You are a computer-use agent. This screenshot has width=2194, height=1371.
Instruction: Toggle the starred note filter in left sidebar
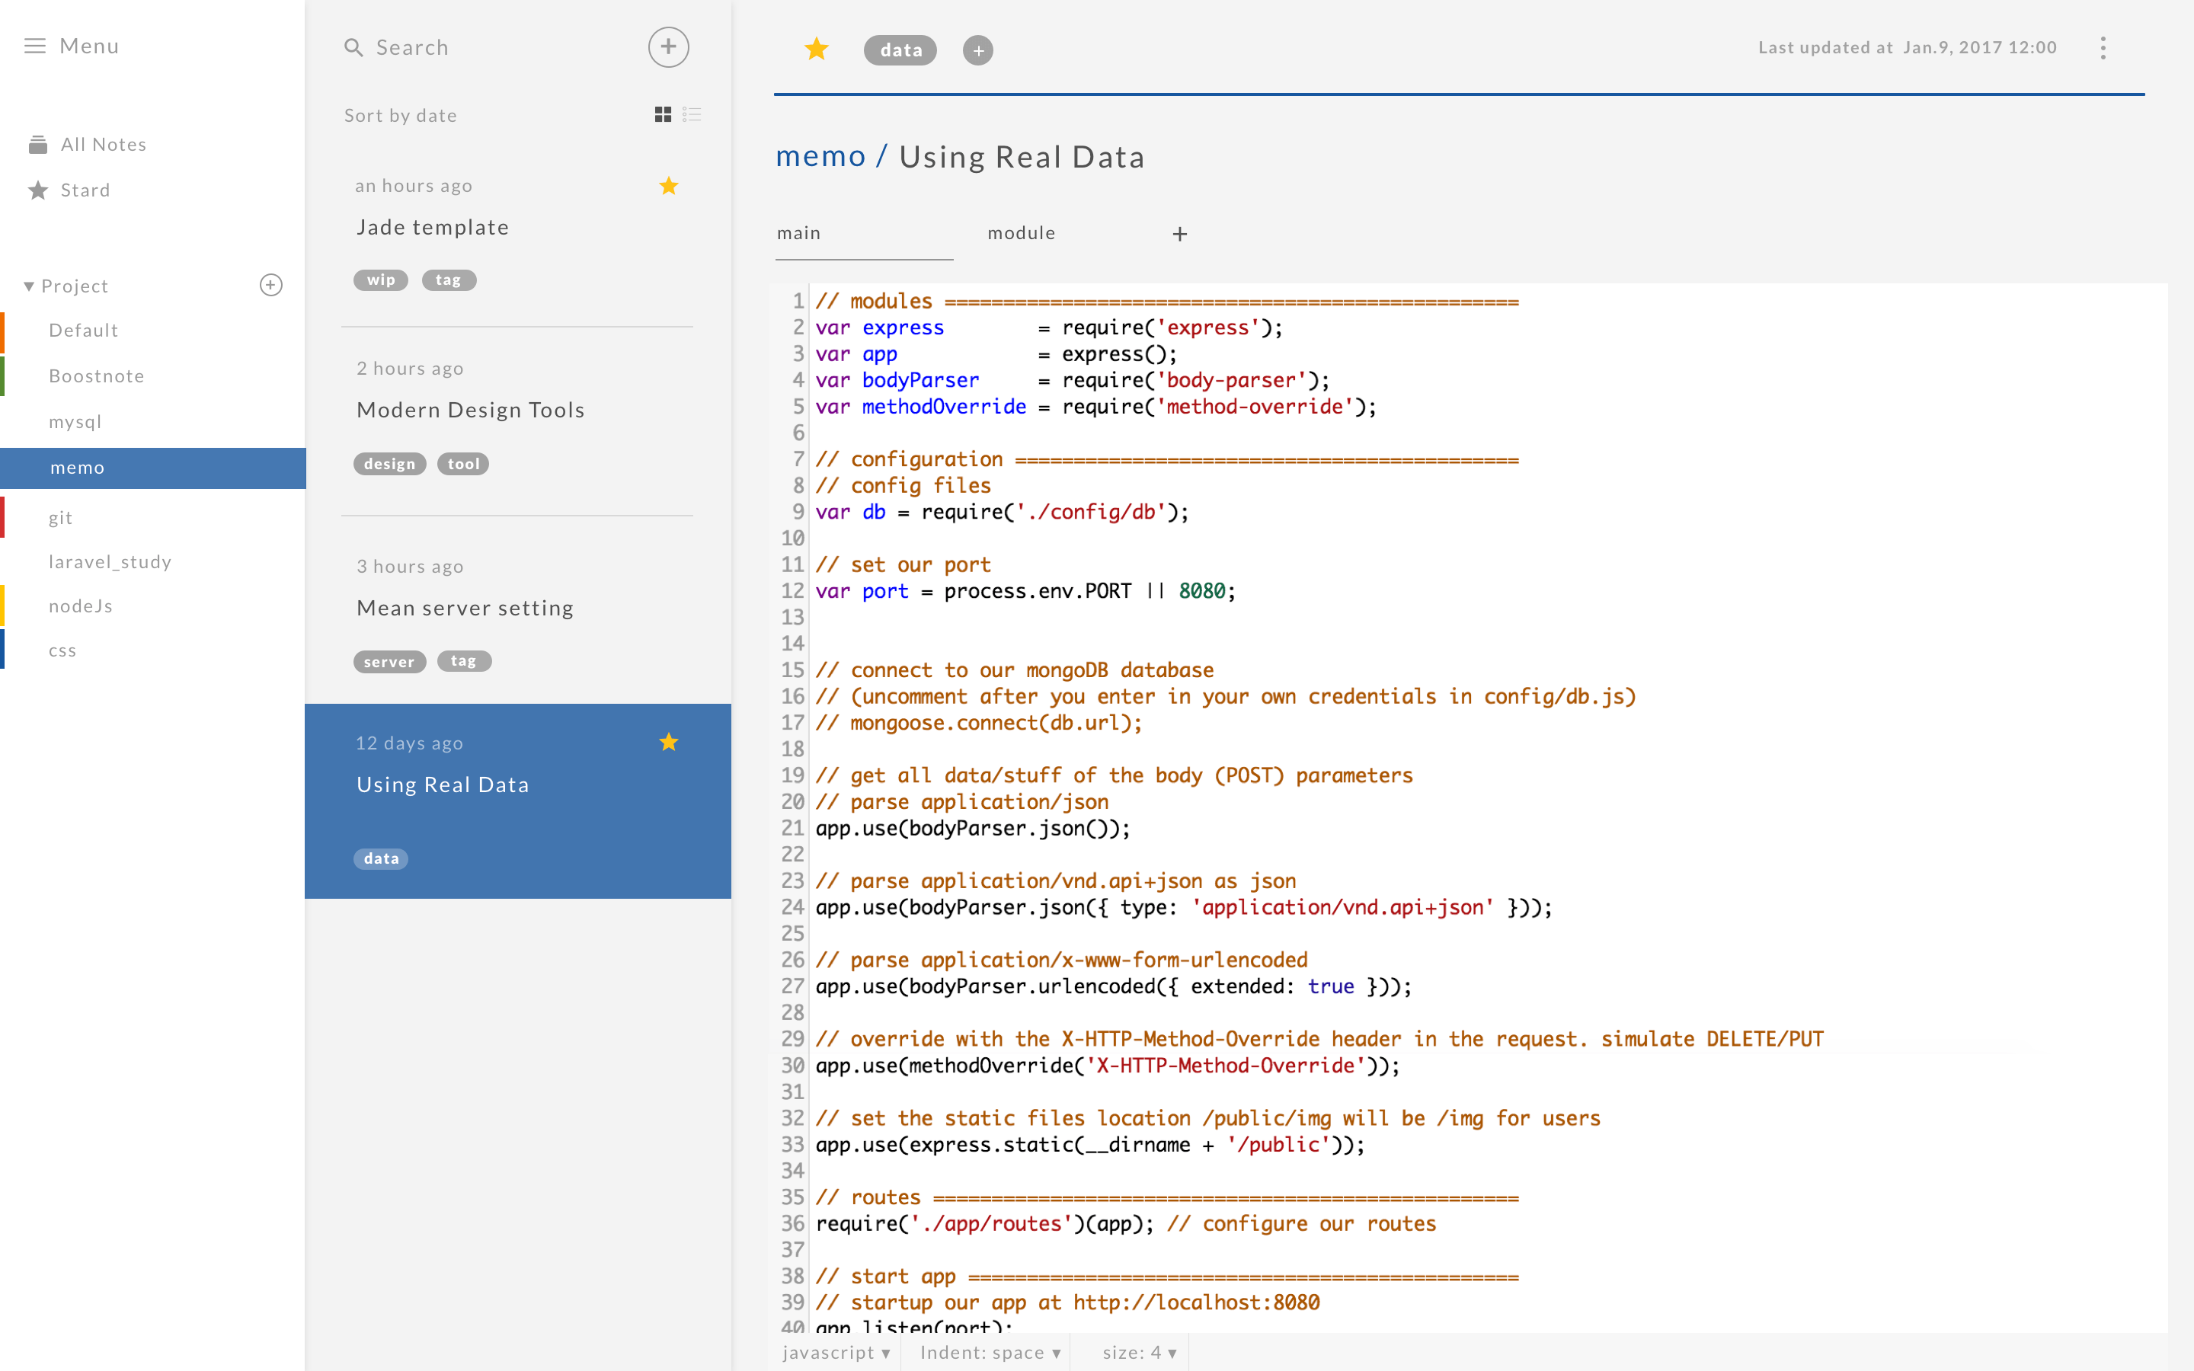coord(85,188)
